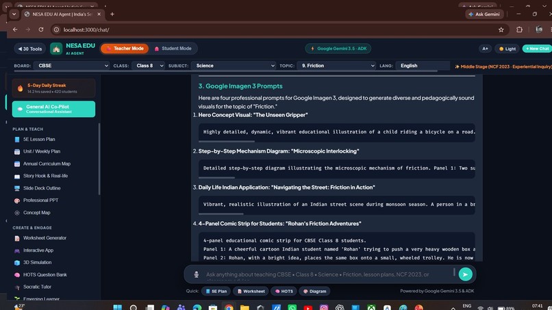
Task: Reload the page with refresh icon
Action: tap(41, 29)
